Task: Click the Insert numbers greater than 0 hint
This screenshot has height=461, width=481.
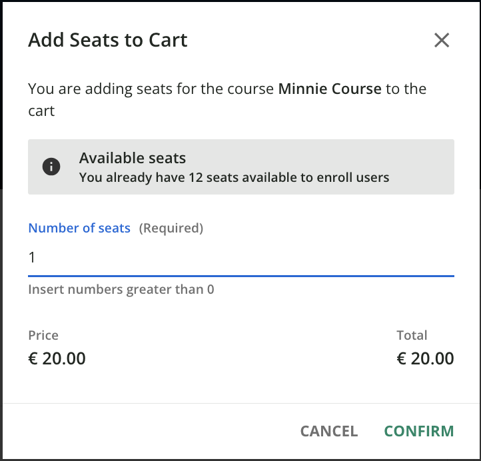Action: [x=121, y=289]
